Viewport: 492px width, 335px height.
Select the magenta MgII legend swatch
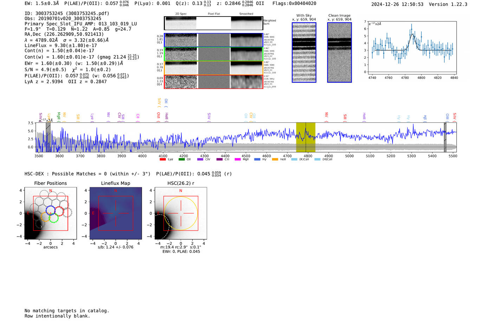(x=238, y=160)
